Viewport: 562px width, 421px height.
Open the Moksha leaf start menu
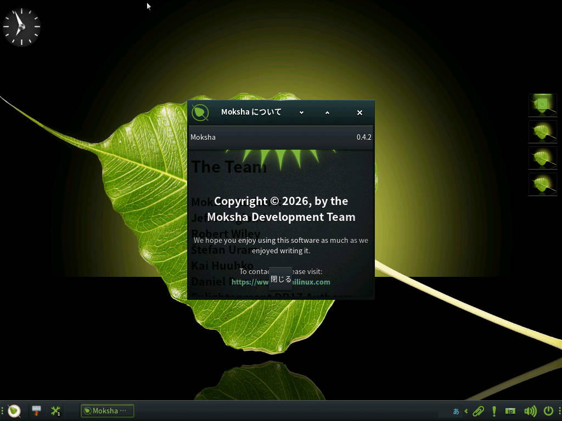[x=14, y=411]
